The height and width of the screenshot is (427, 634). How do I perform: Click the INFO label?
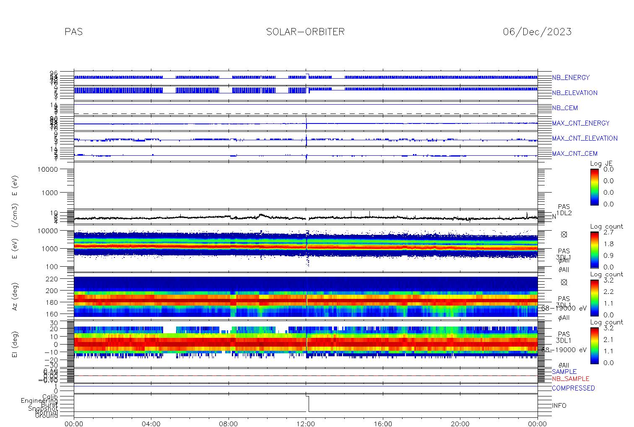[559, 406]
